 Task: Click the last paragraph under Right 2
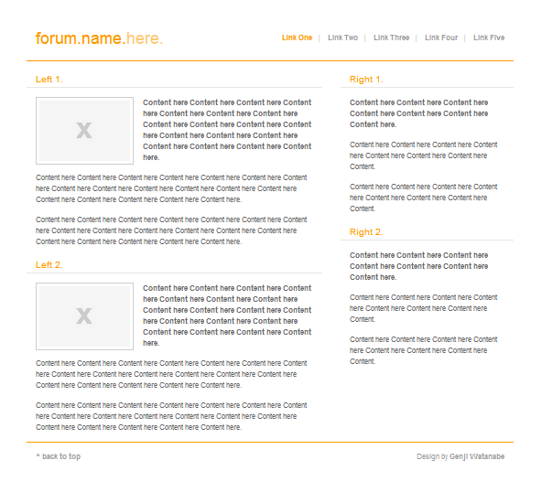[423, 350]
